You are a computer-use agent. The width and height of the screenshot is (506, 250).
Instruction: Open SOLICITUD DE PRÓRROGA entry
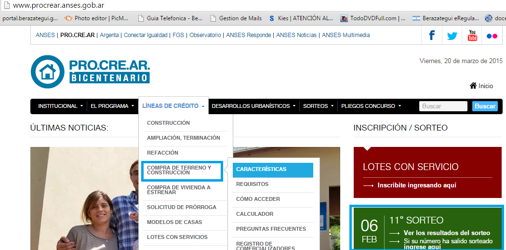[x=182, y=207]
